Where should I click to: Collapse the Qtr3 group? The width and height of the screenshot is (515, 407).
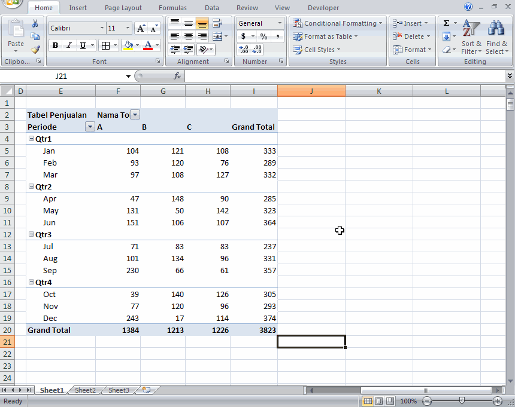[31, 234]
